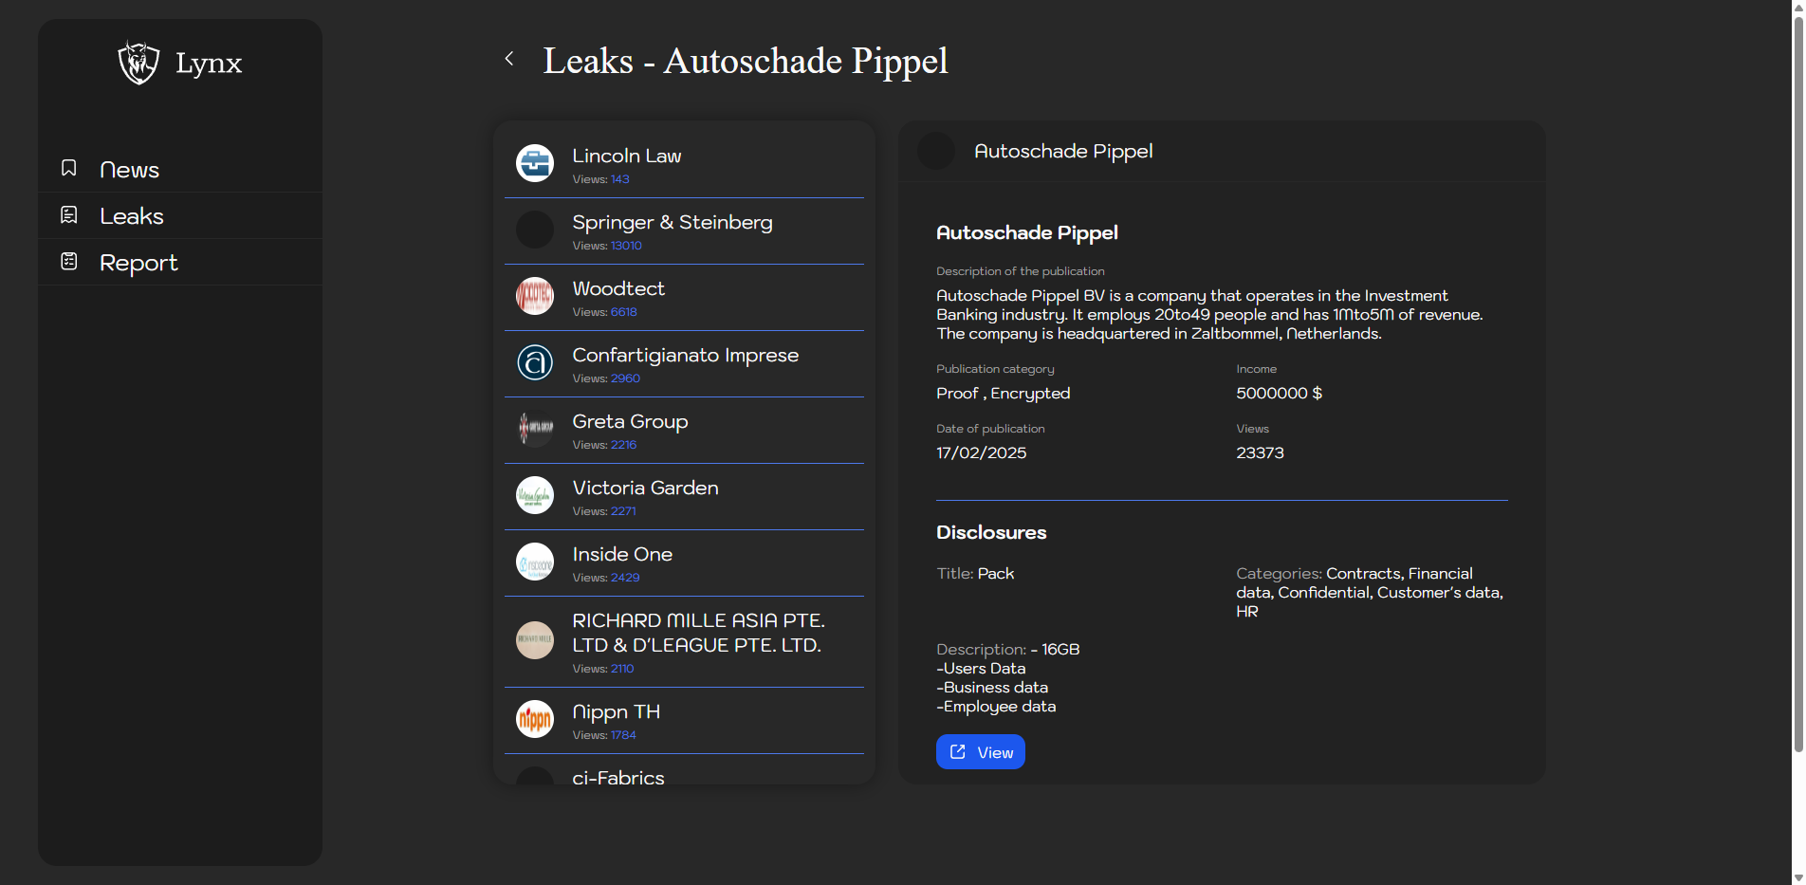Click the Lincoln Law briefcase avatar

pos(534,163)
